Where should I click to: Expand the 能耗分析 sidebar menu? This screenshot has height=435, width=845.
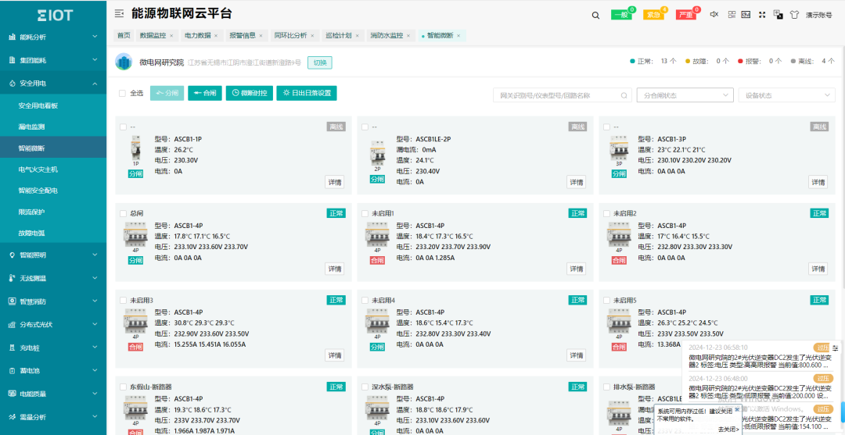coord(53,37)
